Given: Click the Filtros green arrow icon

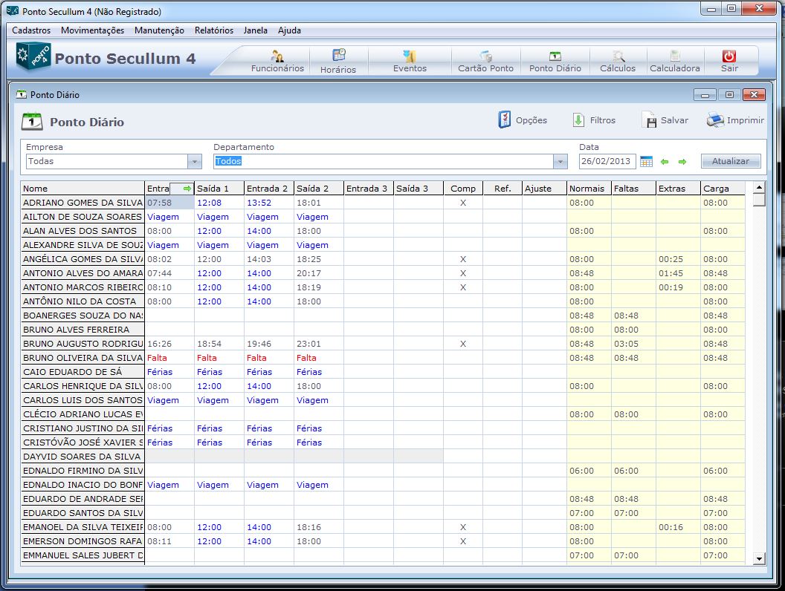Looking at the screenshot, I should click(578, 120).
